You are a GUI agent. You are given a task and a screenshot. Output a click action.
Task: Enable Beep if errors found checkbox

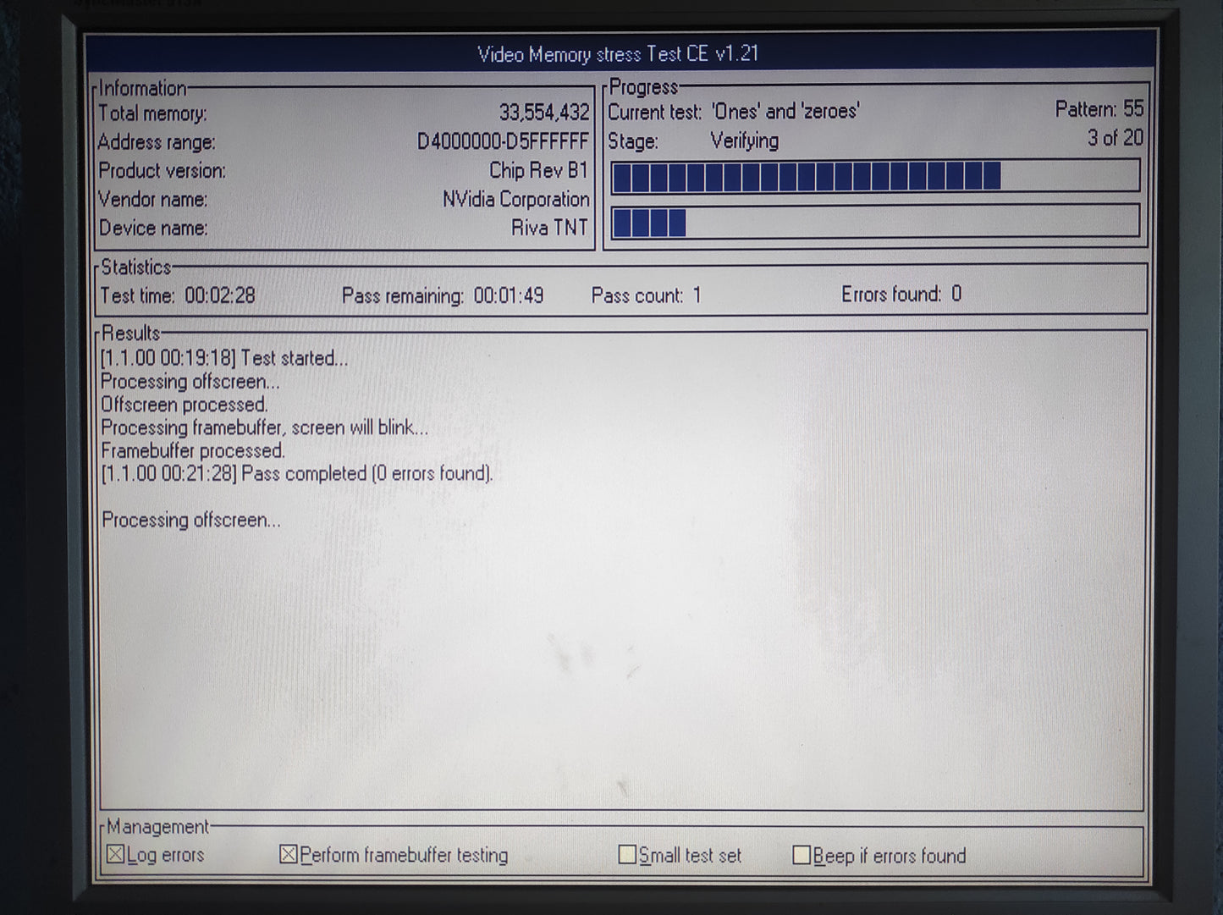802,856
